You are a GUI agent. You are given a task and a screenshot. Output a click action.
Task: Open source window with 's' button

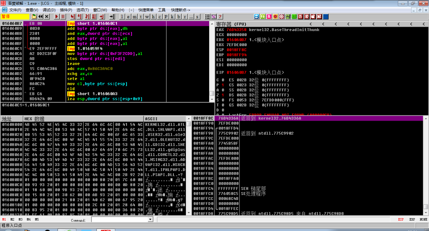pyautogui.click(x=197, y=16)
